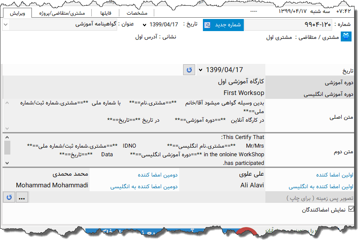Browse background image with the ... button
The width and height of the screenshot is (358, 240).
[22, 197]
